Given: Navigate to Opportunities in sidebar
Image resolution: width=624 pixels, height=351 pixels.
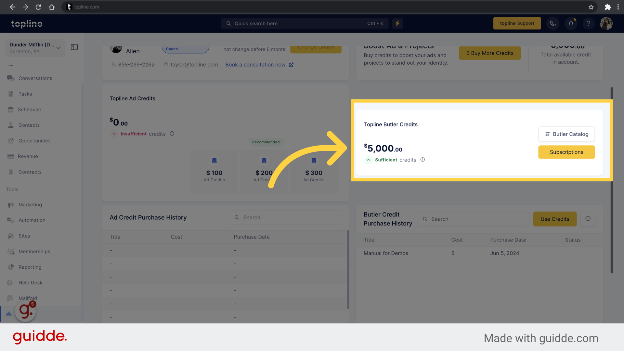Looking at the screenshot, I should click(34, 141).
